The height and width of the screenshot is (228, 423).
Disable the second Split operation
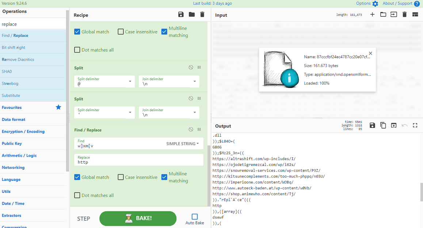tap(191, 99)
